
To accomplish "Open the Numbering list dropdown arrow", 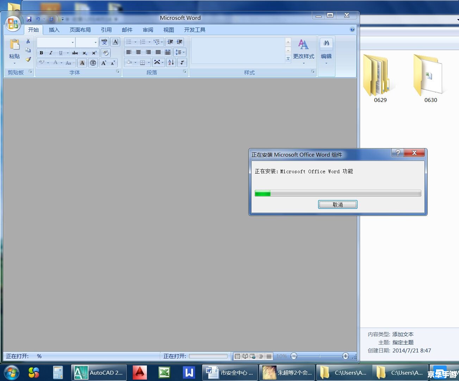I will (149, 42).
